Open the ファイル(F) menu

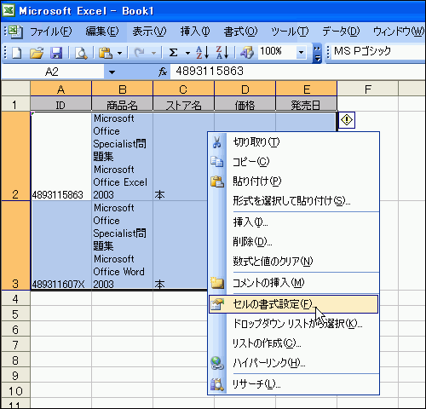point(51,32)
